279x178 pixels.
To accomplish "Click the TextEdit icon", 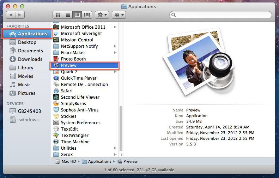I will [56, 129].
